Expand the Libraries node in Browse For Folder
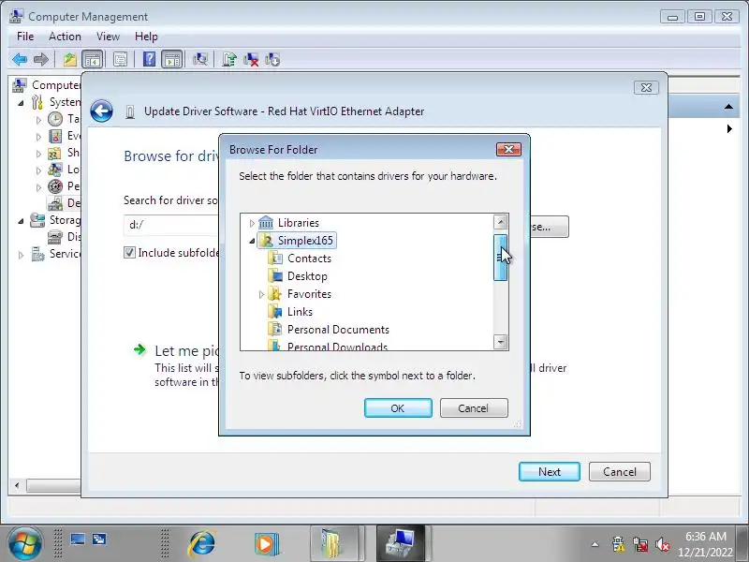 point(252,223)
